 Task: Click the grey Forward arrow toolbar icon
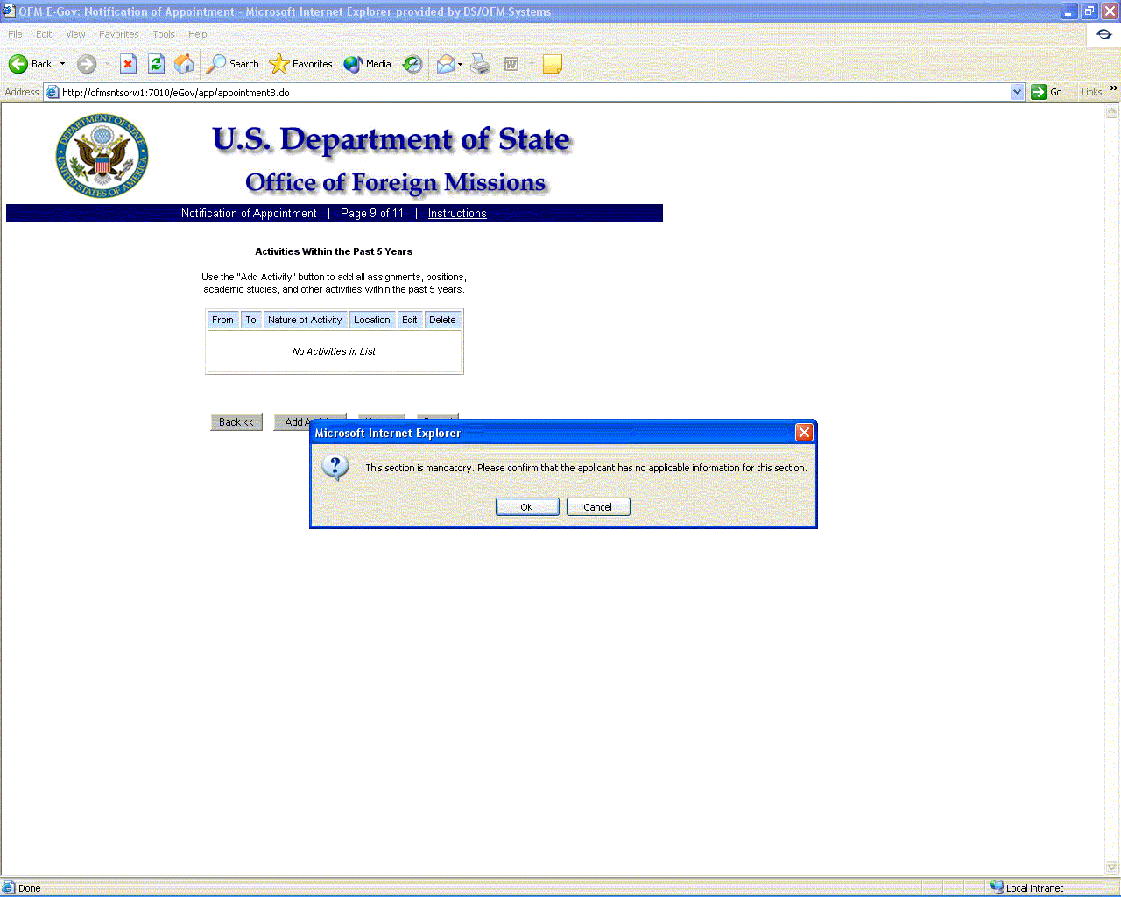point(87,64)
